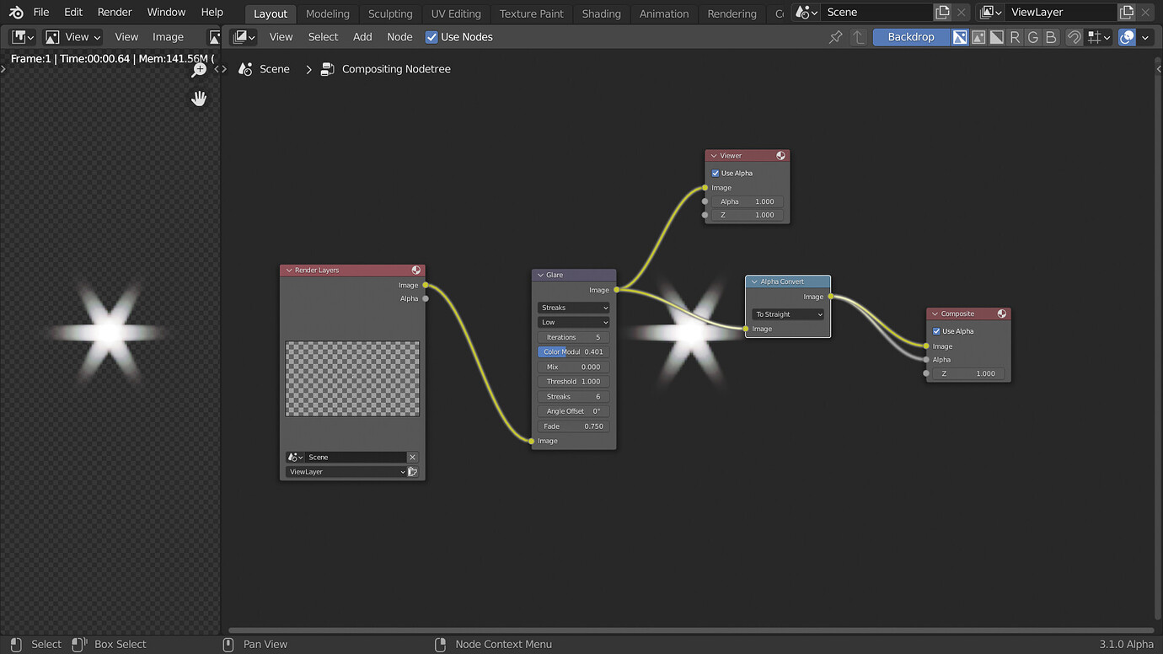
Task: Select the Color channel icon in Backdrop options
Action: pos(961,37)
